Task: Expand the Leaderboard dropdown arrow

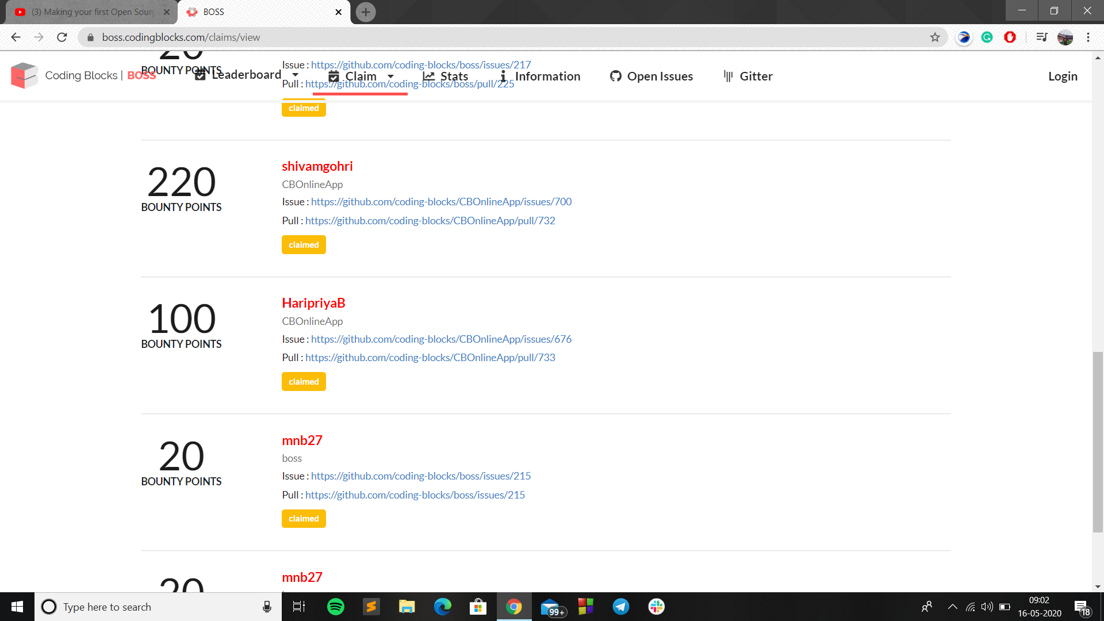Action: pos(295,75)
